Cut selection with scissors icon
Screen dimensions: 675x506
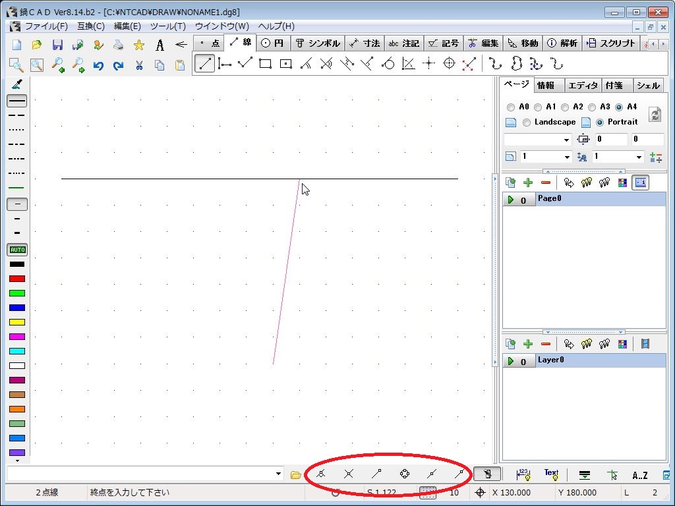coord(138,65)
